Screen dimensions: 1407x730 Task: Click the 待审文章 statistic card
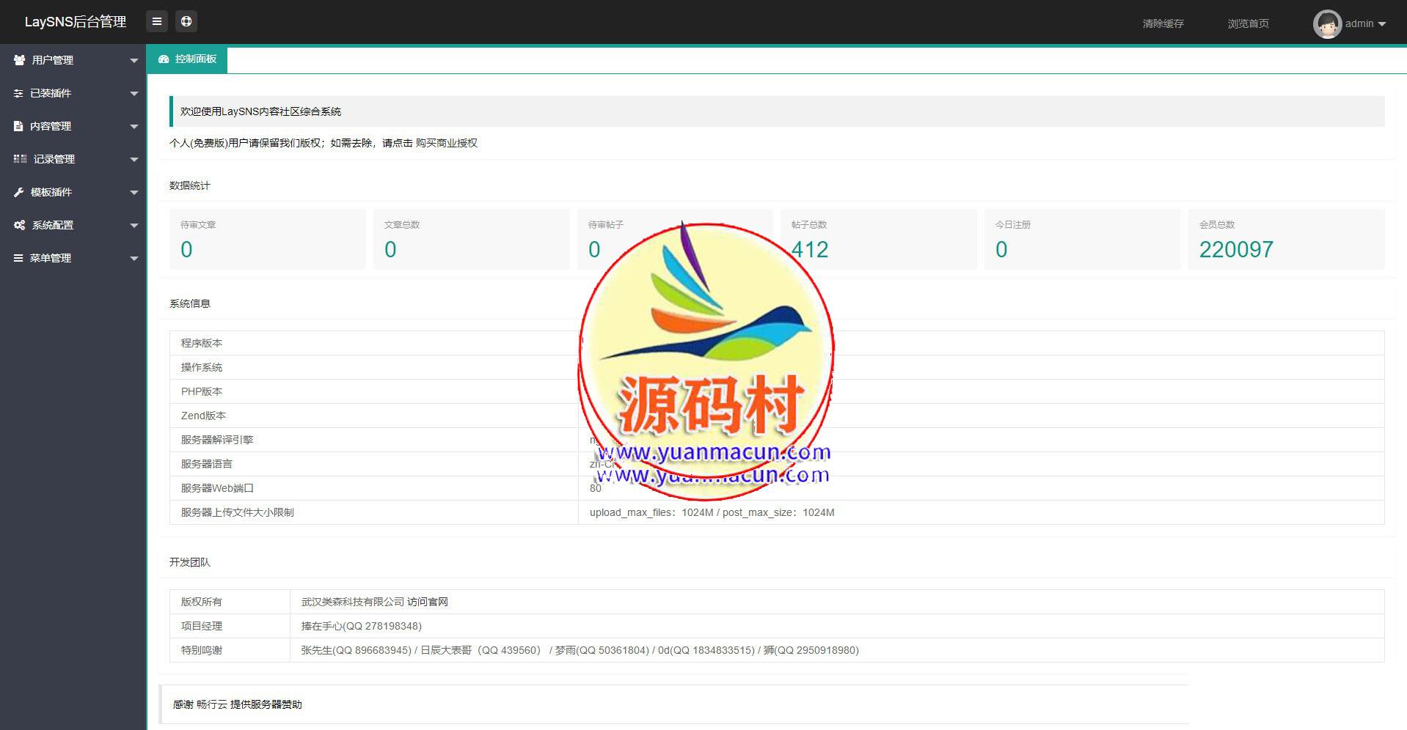click(268, 239)
